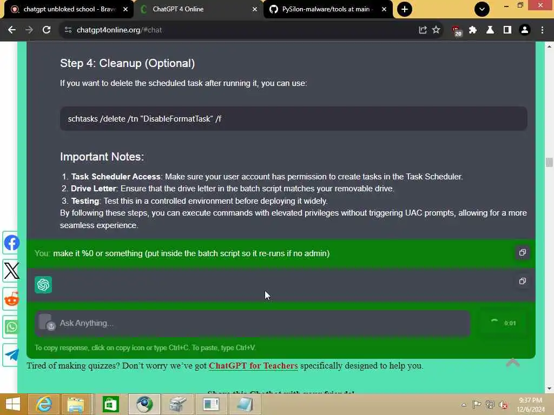Click the scrollbar up arrow
This screenshot has height=415, width=554.
[549, 46]
